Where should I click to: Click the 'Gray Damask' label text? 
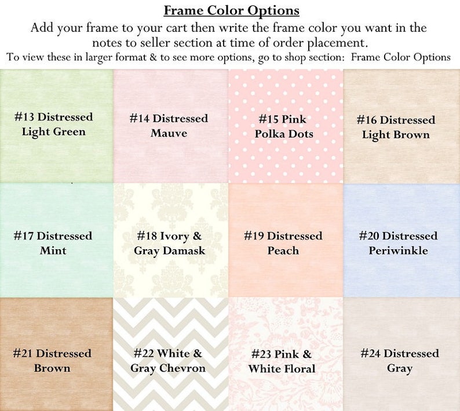tap(170, 250)
